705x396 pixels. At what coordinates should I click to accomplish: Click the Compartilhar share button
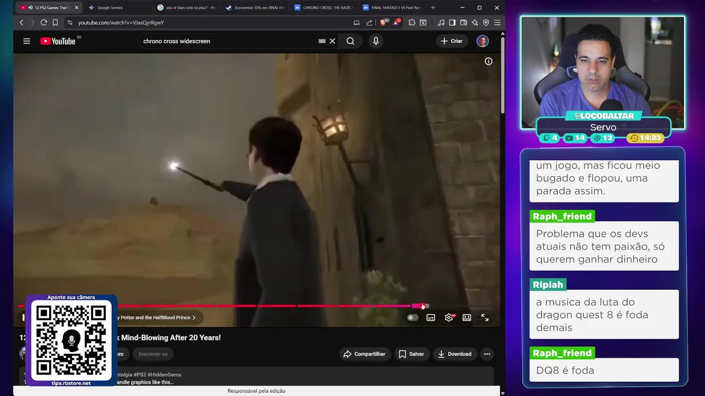pos(364,354)
